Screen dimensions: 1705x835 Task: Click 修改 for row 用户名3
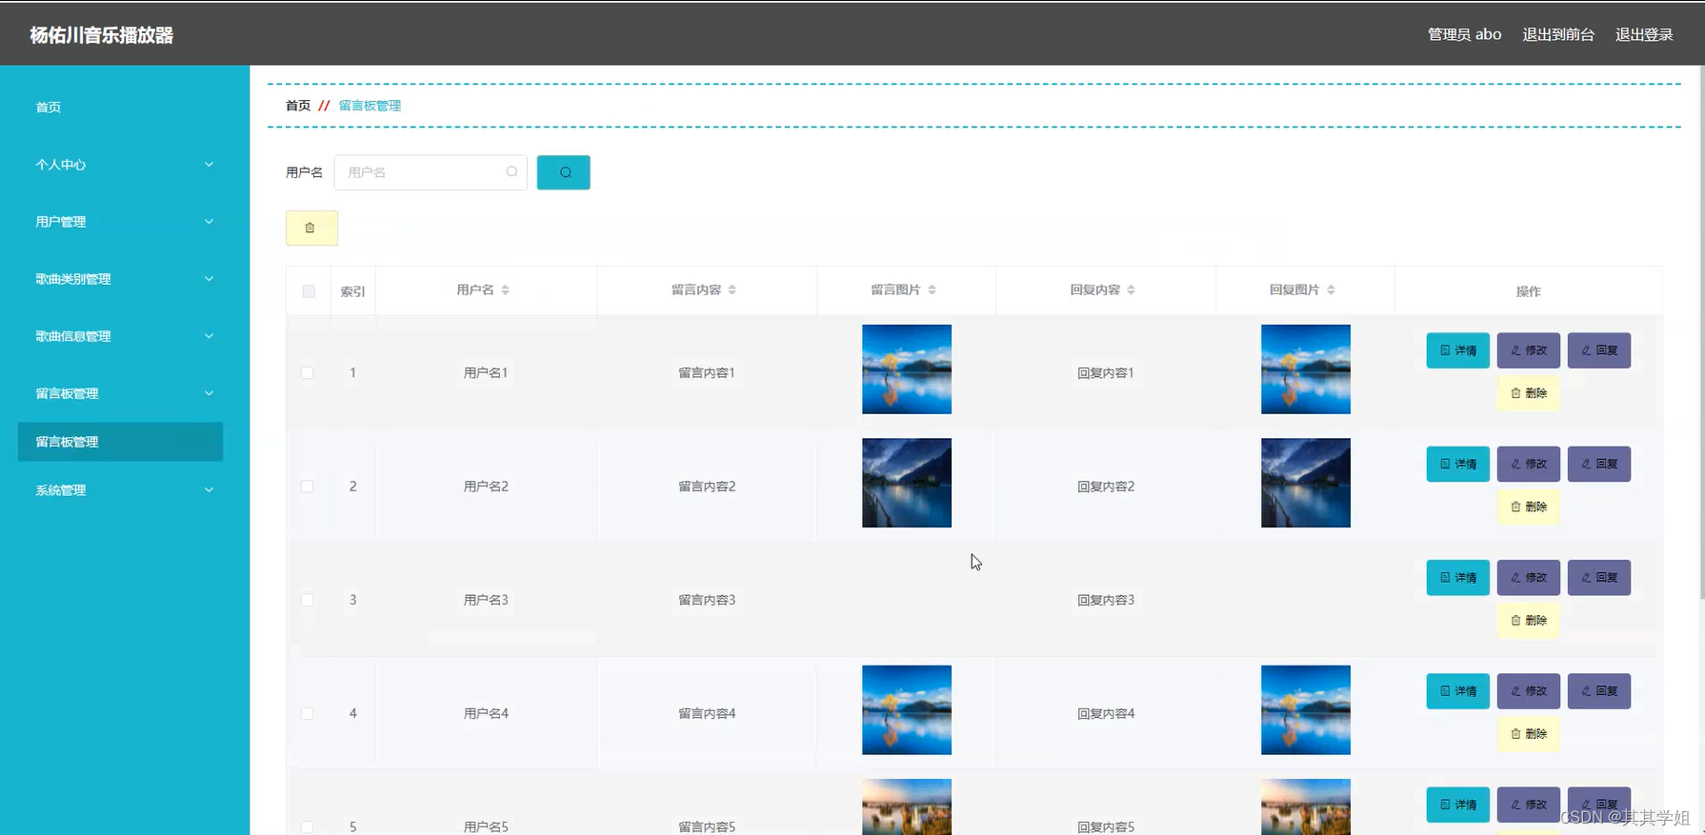click(x=1529, y=577)
